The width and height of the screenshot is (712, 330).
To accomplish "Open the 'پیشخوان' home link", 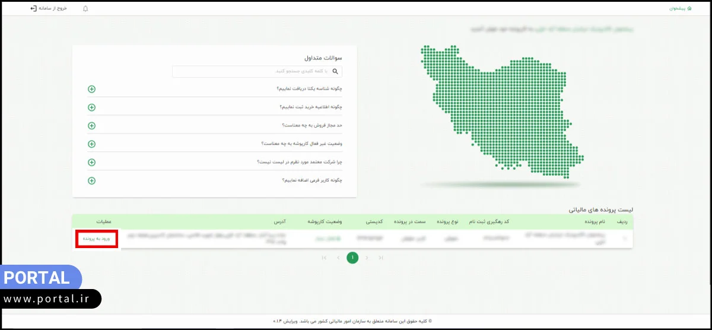I will pyautogui.click(x=681, y=9).
